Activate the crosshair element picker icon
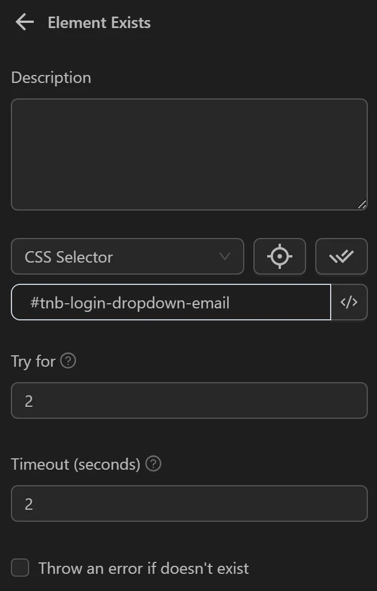Viewport: 377px width, 591px height. coord(279,256)
